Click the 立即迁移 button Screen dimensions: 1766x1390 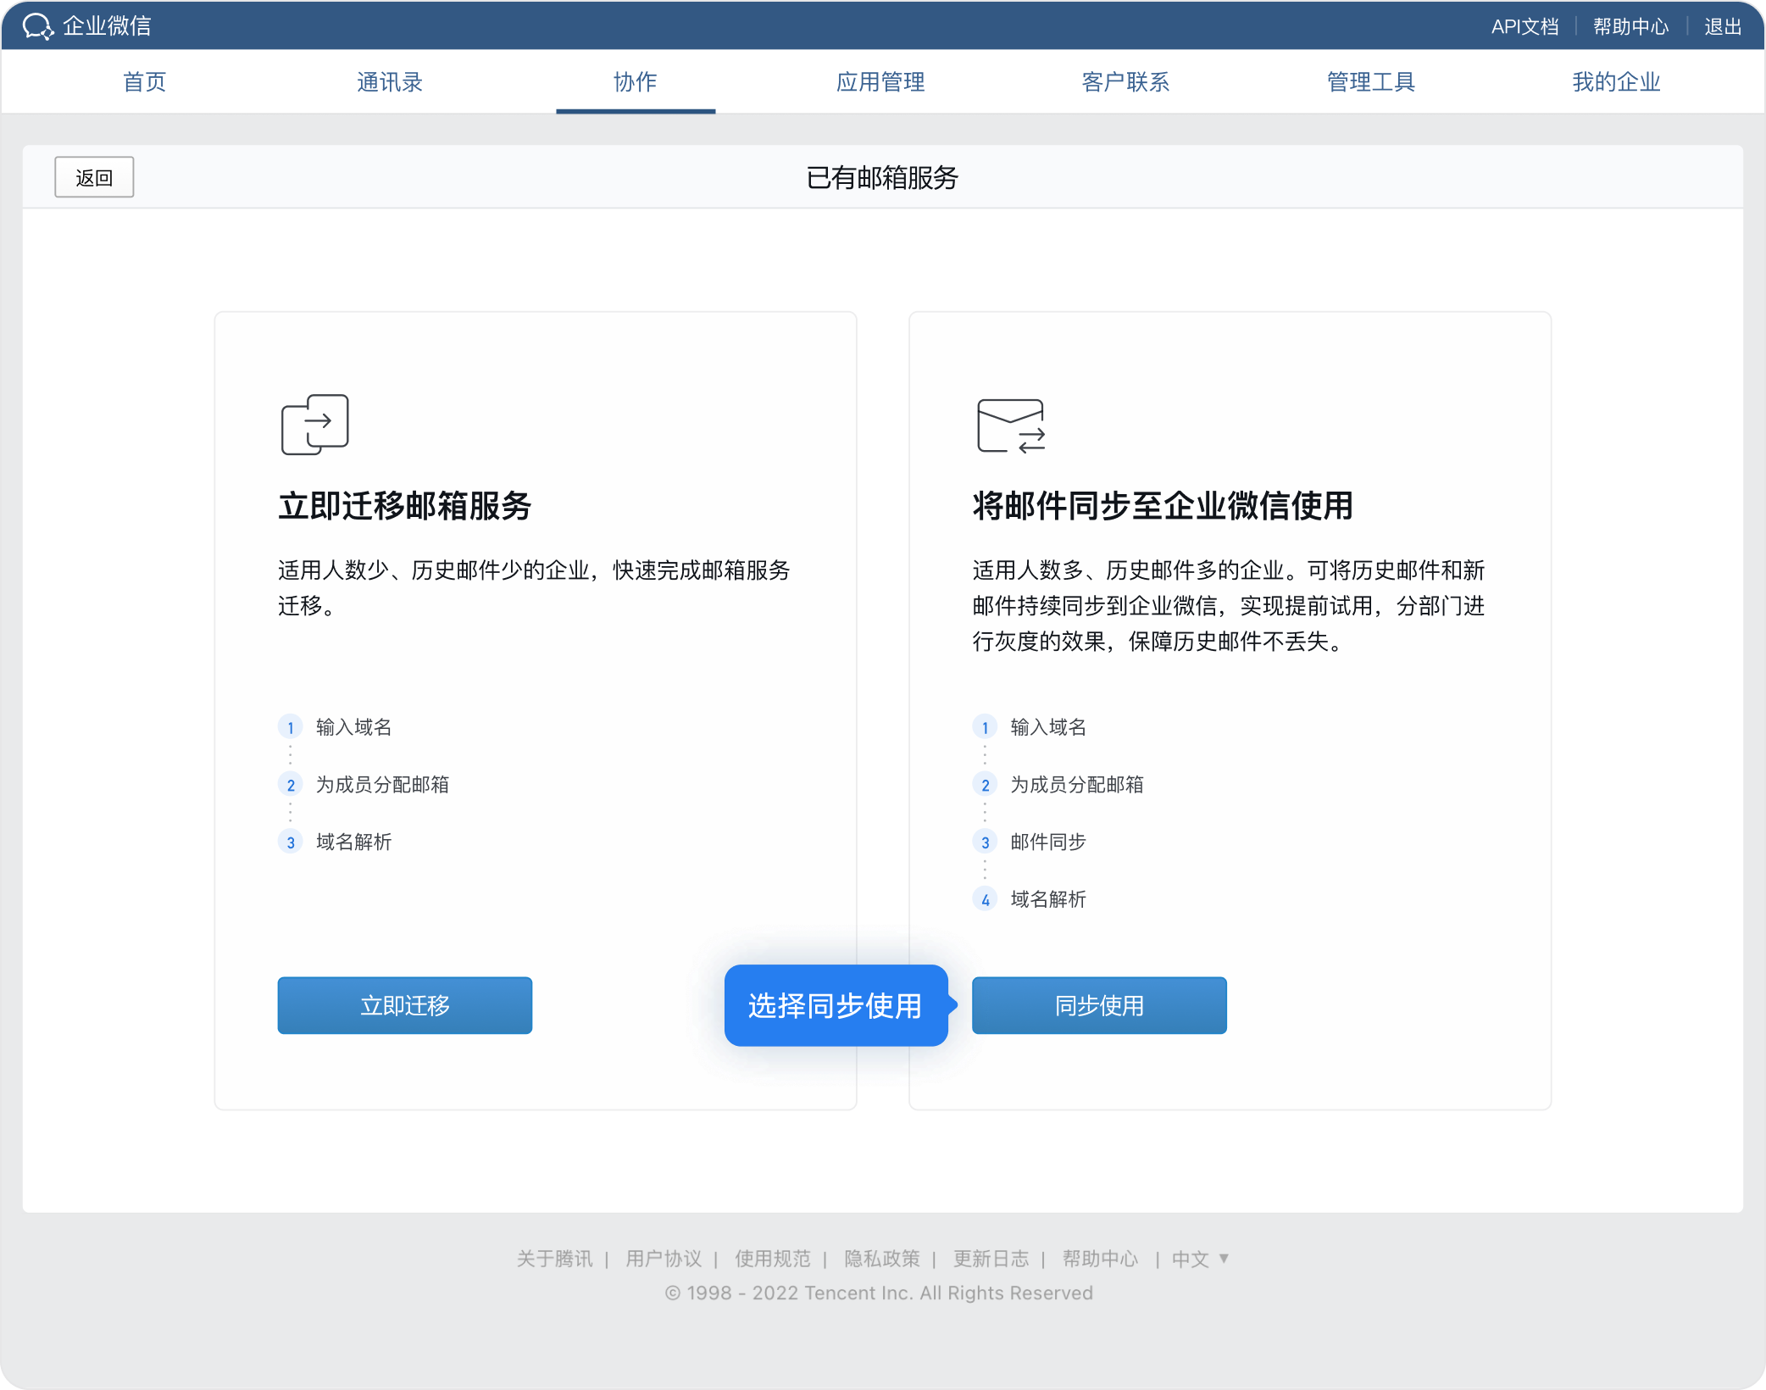coord(405,1005)
